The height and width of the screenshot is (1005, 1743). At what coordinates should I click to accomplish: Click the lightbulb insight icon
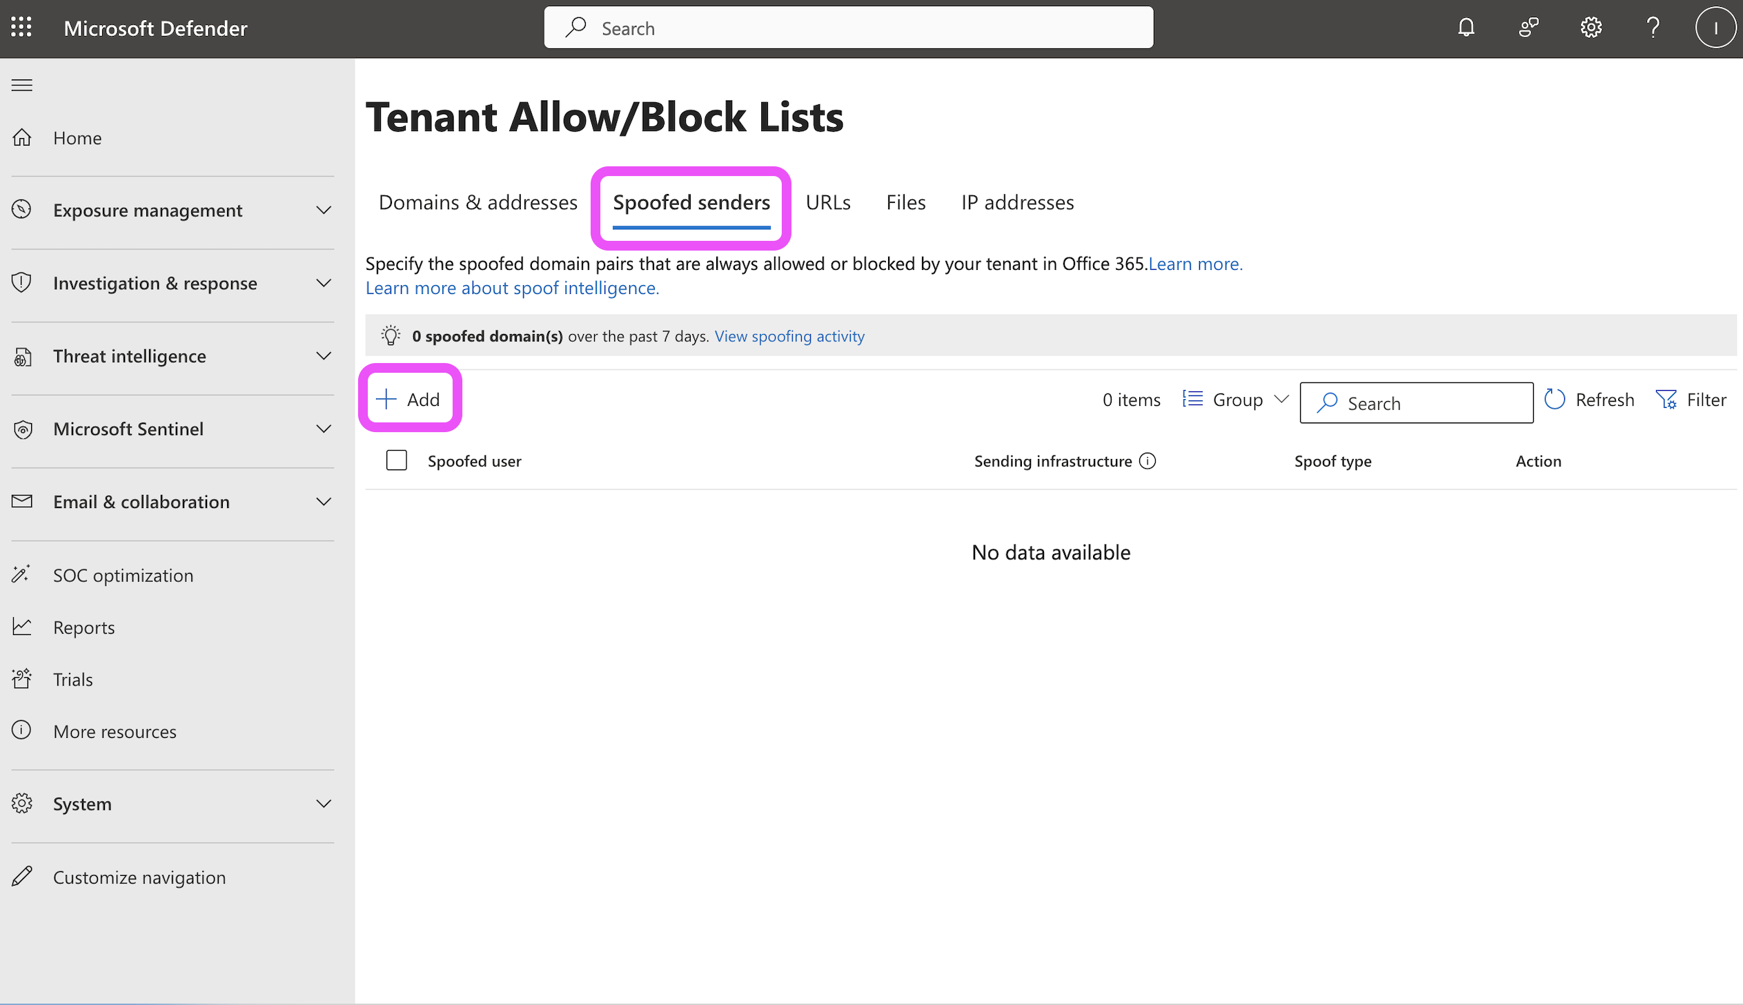(x=391, y=335)
